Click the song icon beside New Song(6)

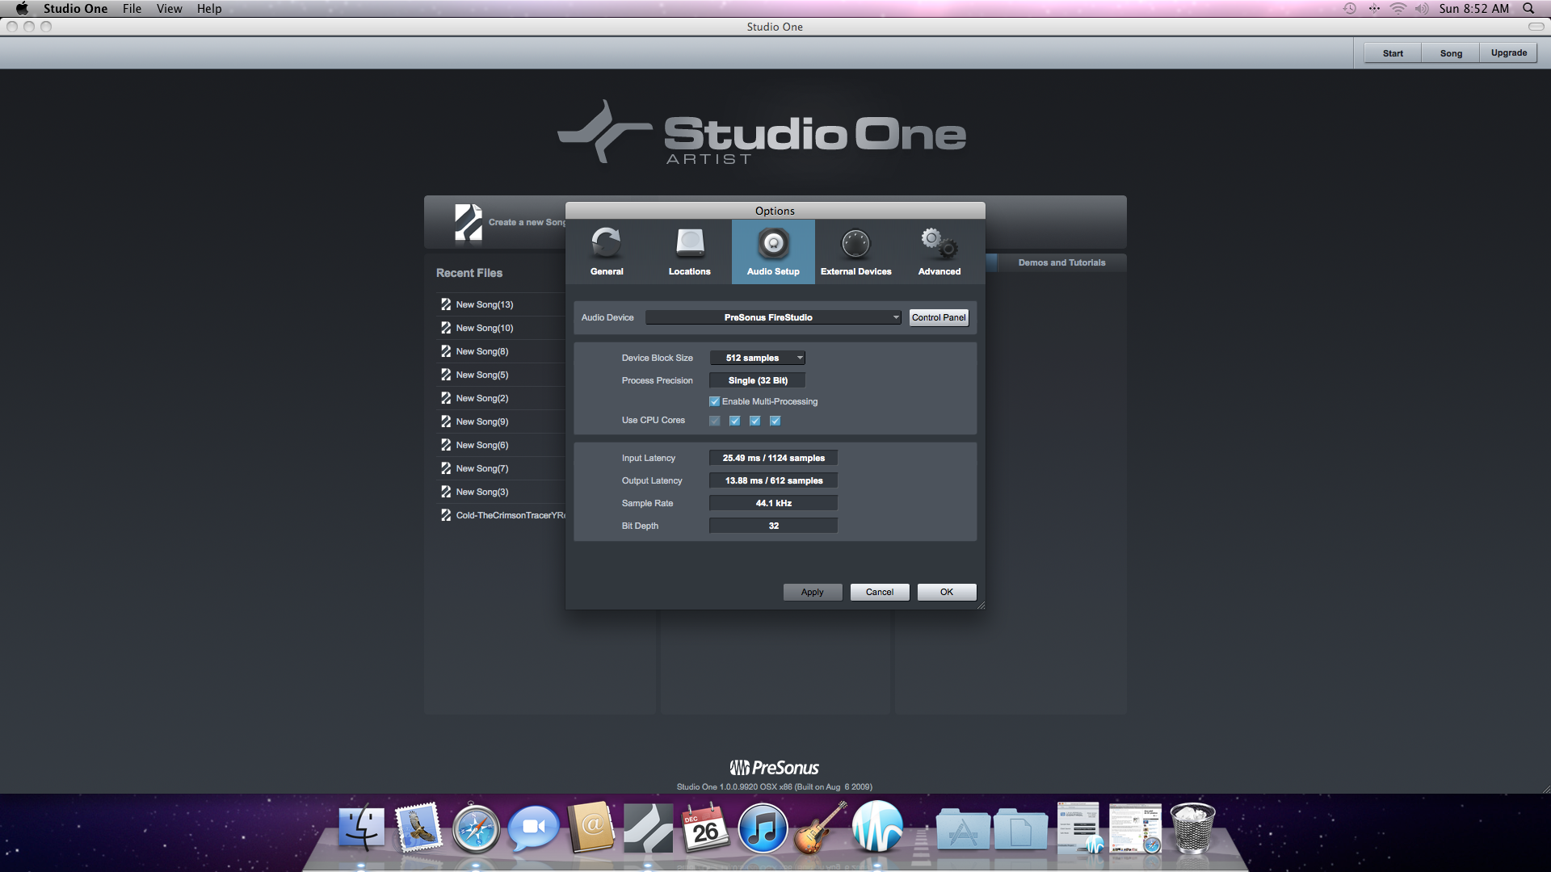(x=446, y=445)
